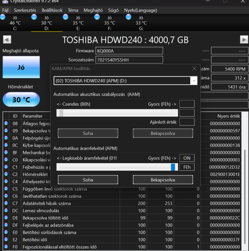Open the Beállítások menu
249x251 pixels.
(52, 10)
